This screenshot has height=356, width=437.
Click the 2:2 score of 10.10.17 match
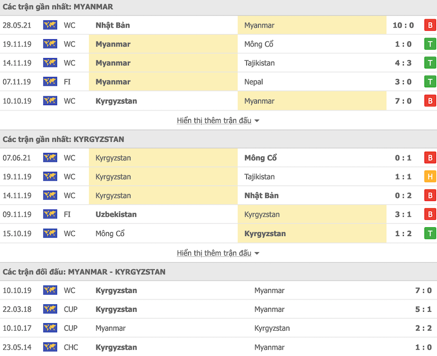(x=420, y=328)
